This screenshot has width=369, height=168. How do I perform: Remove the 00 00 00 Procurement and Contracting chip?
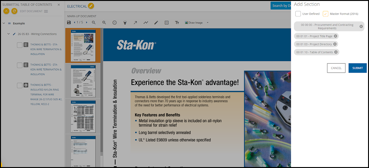361,26
